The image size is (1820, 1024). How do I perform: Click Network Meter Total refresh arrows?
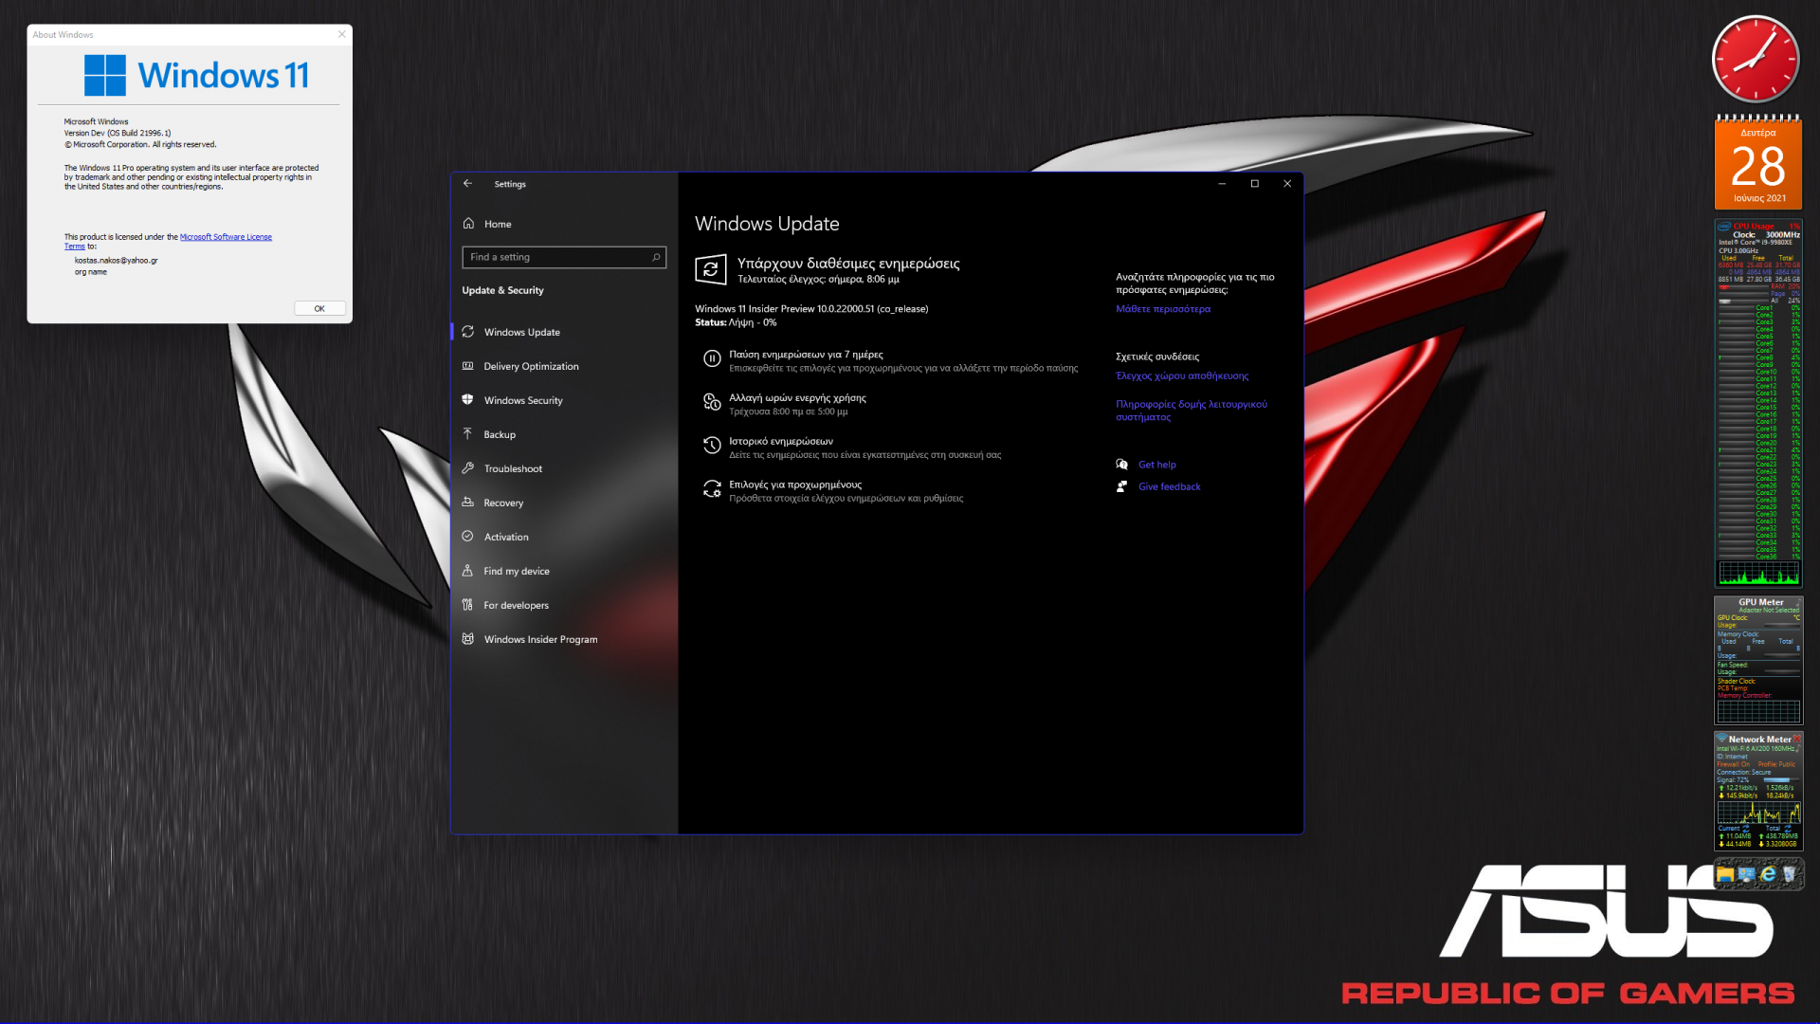tap(1788, 828)
